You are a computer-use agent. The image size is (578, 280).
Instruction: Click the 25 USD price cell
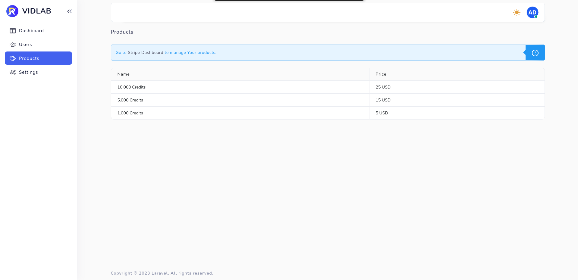tap(457, 87)
